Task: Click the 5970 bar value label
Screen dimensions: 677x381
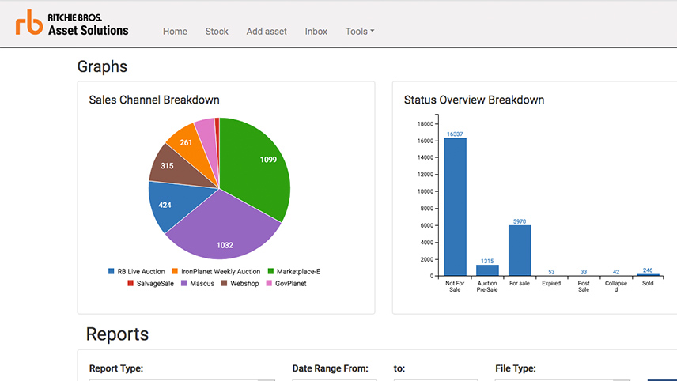Action: point(520,221)
